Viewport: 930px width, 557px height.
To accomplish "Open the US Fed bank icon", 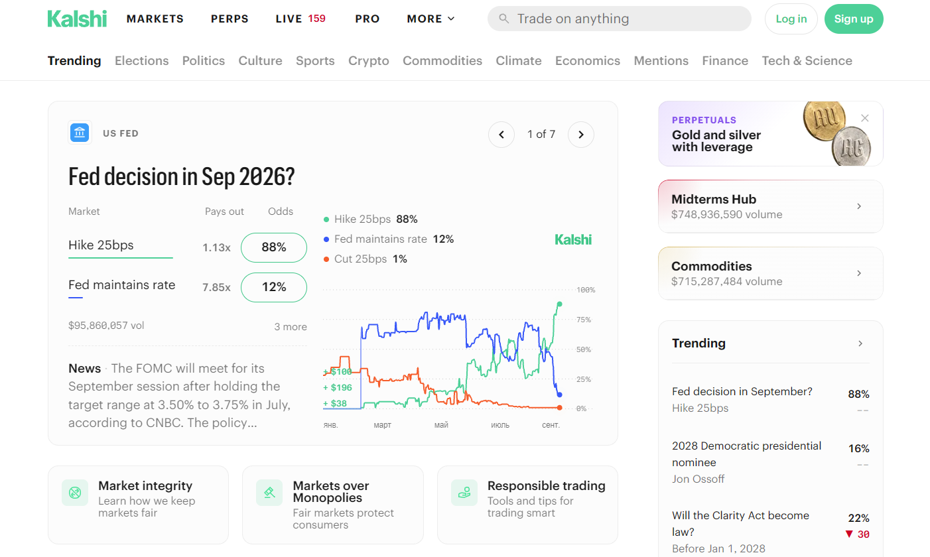I will 80,133.
